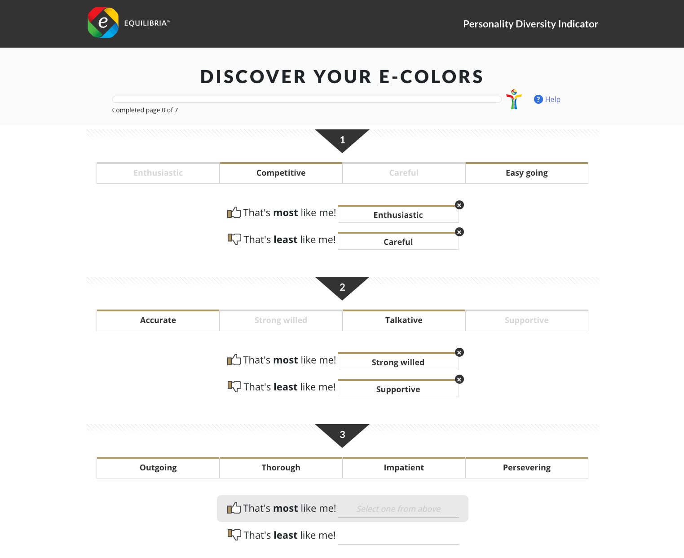Remove Enthusiastic selection with its X icon
Screen dimensions: 684x558
coord(459,205)
